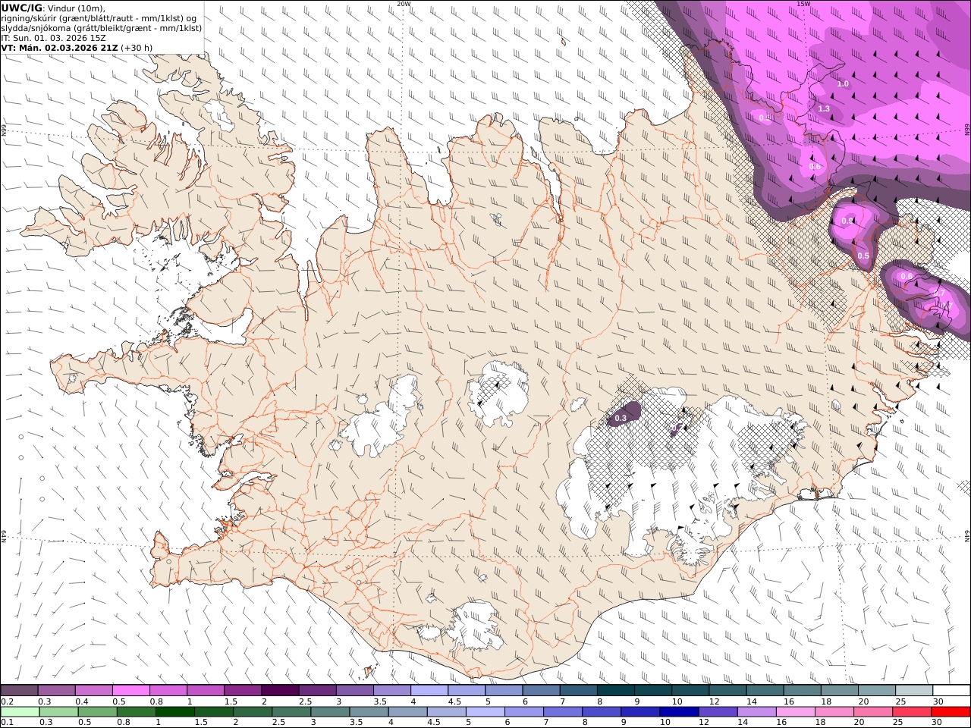Select the bright magenta 0.5–0.8 snow legend swatch
971x728 pixels.
(130, 690)
